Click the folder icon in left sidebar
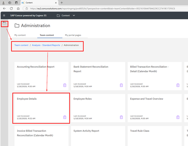 4,23
